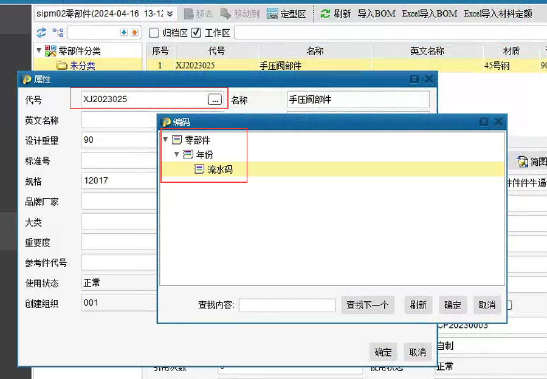Maximize the 属性 dialog
The width and height of the screenshot is (547, 379).
(x=414, y=79)
